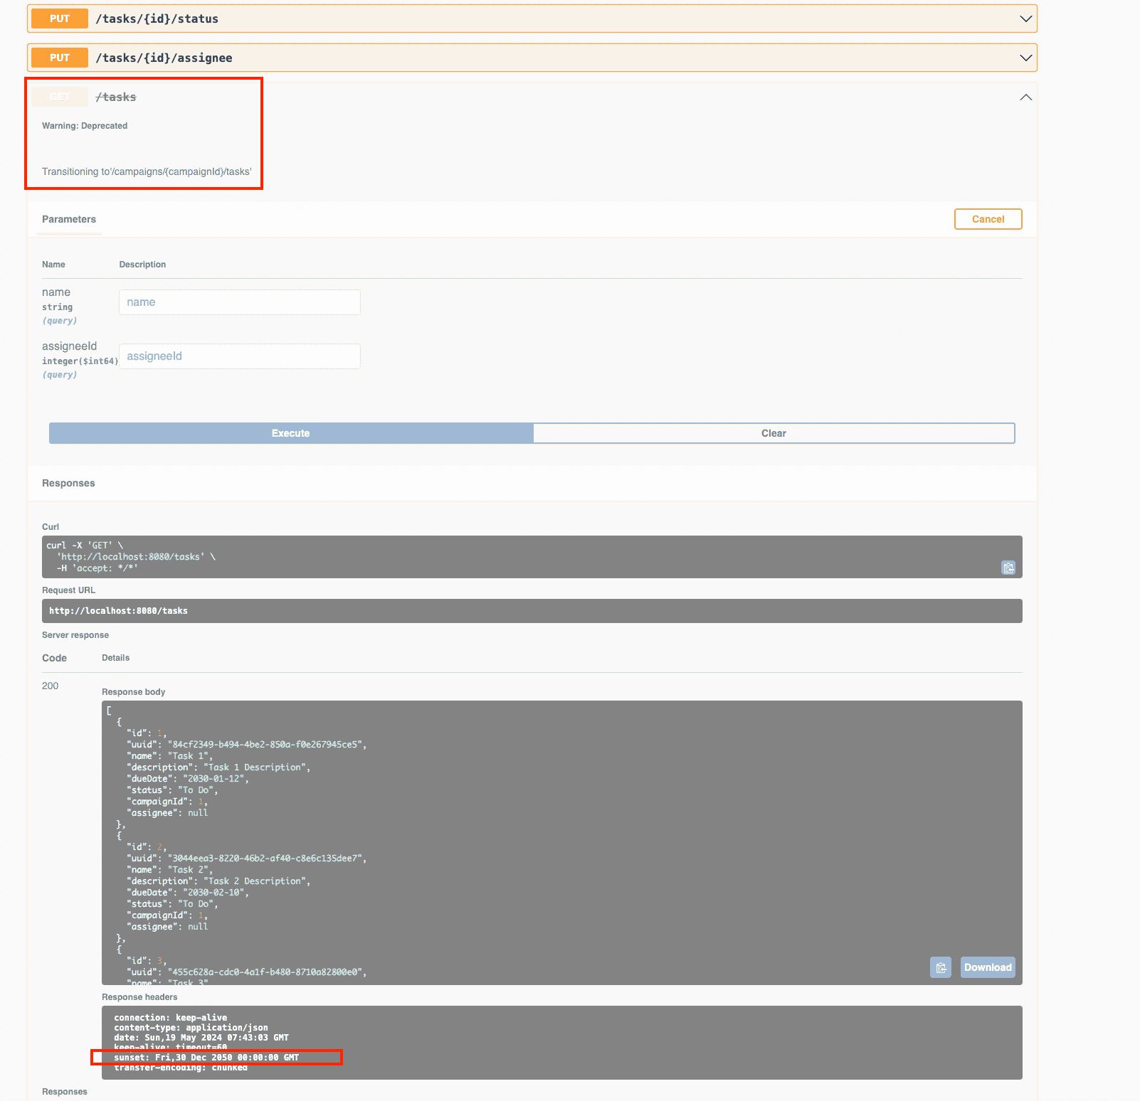1140x1101 pixels.
Task: Click the Request URL box
Action: tap(532, 611)
